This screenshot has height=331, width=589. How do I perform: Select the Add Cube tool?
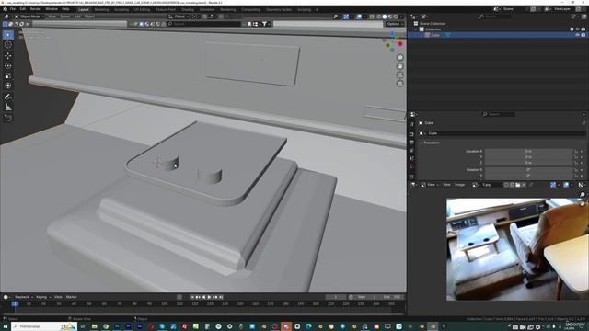(x=8, y=119)
